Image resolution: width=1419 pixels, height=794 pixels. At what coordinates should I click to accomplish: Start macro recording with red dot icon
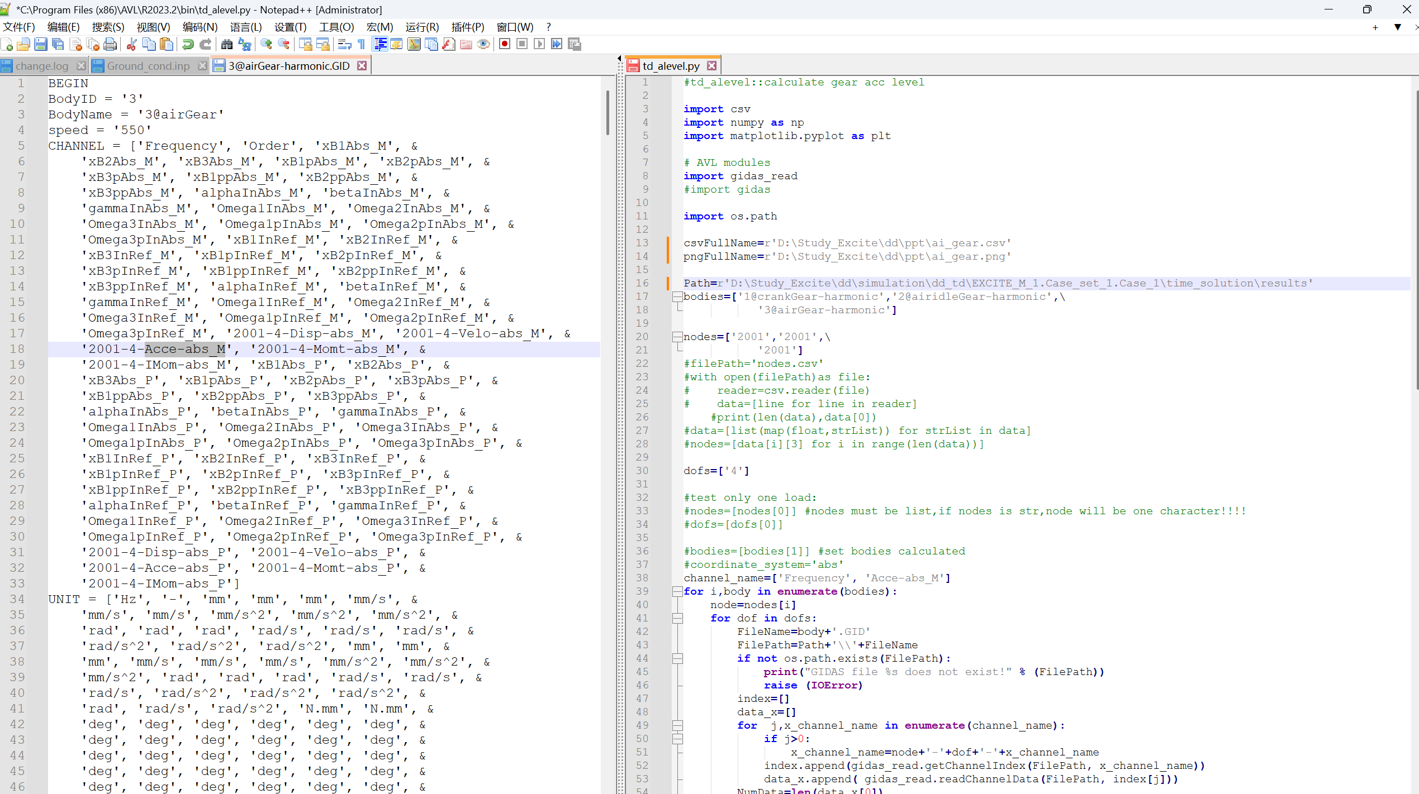click(505, 44)
